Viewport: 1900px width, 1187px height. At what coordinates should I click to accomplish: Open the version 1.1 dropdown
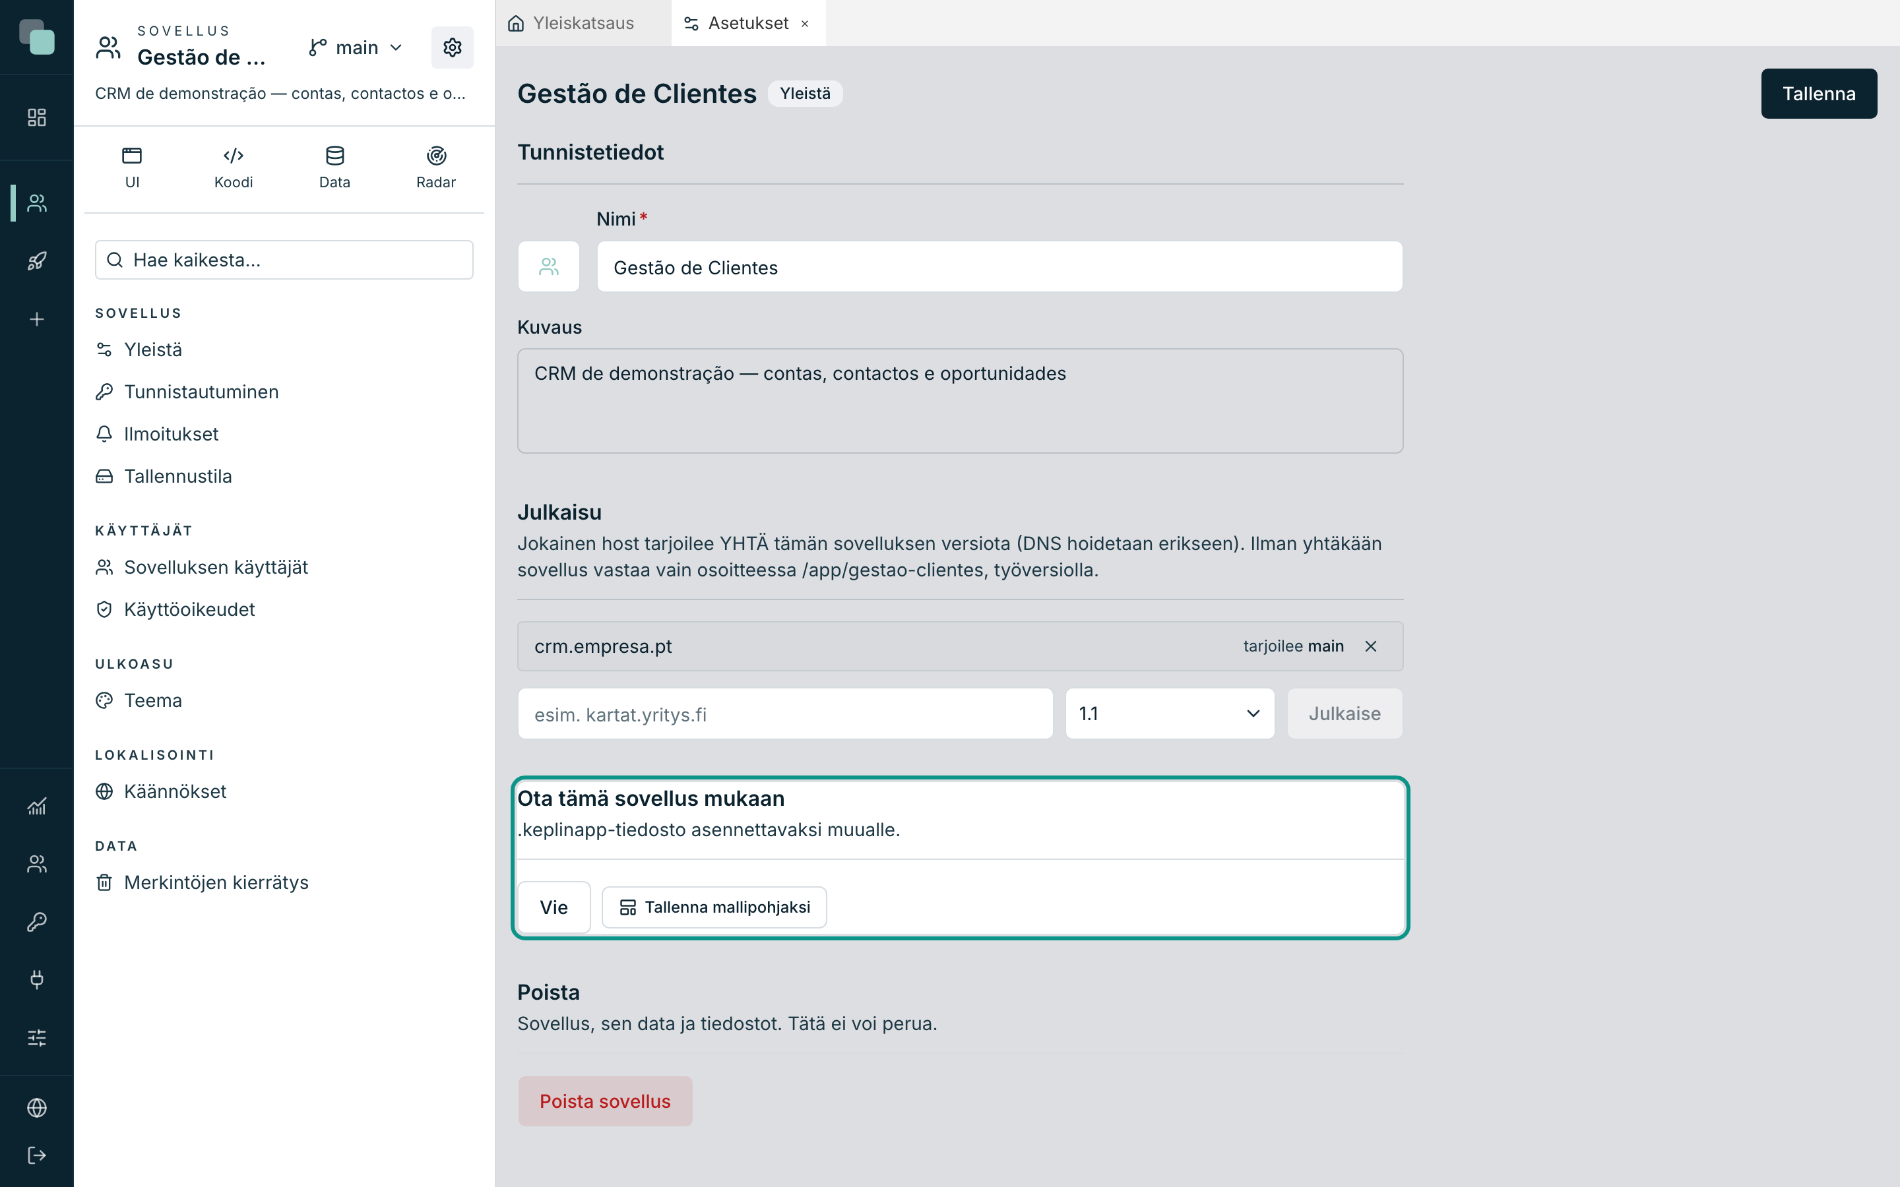[1170, 714]
